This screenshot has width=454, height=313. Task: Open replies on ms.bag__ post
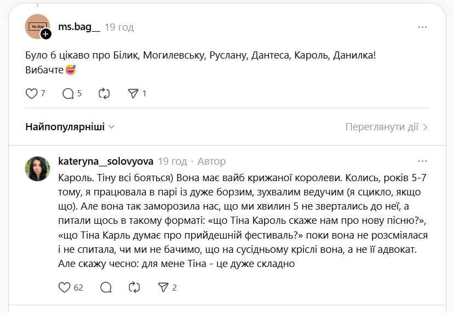coord(68,94)
